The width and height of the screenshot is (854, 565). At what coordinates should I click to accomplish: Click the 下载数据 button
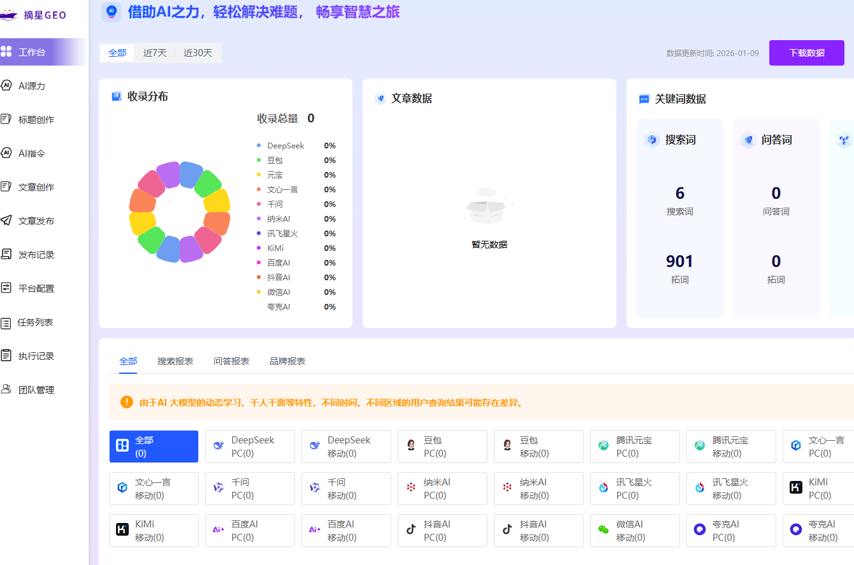click(806, 53)
